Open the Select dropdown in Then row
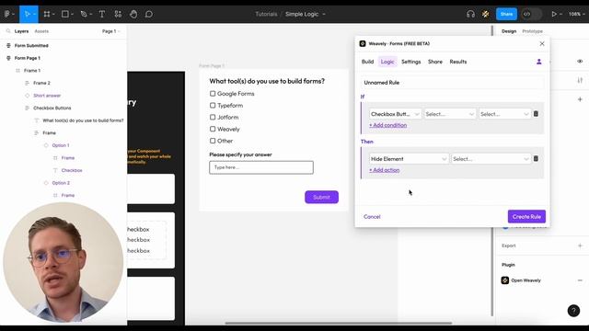The image size is (589, 331). tap(491, 159)
